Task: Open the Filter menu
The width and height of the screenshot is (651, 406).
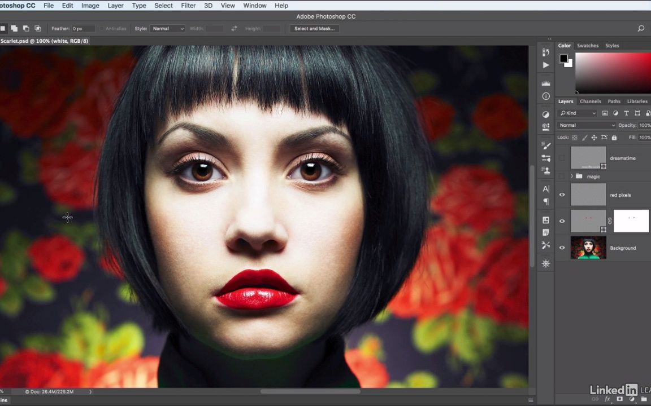Action: [x=188, y=6]
